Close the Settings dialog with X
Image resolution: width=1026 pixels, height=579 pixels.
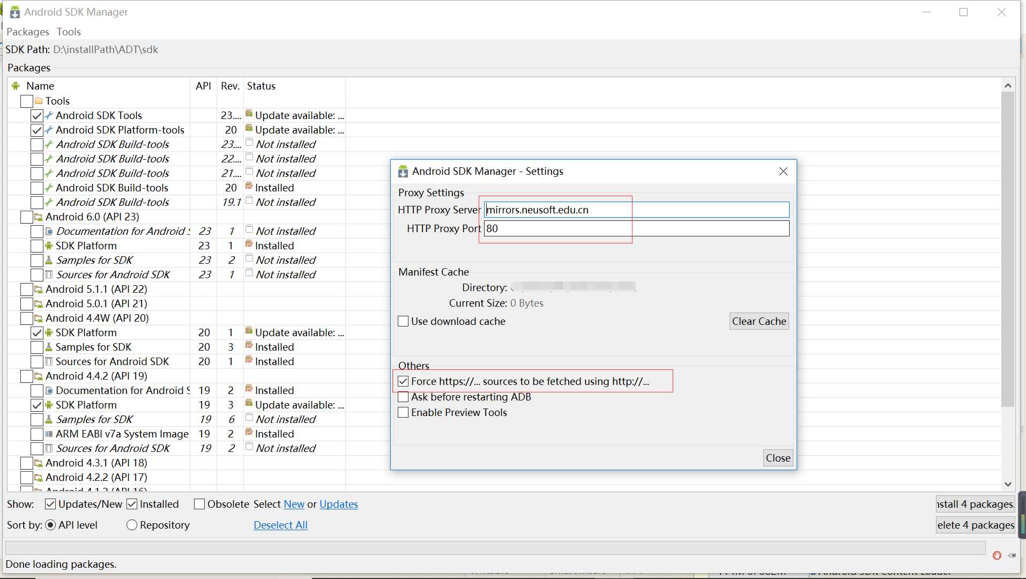point(783,171)
